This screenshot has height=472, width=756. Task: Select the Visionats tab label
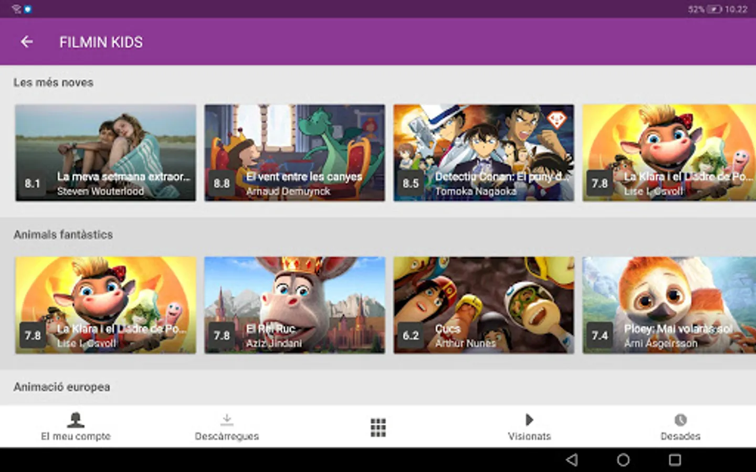click(529, 436)
